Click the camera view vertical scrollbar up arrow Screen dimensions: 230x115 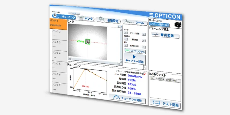point(121,30)
